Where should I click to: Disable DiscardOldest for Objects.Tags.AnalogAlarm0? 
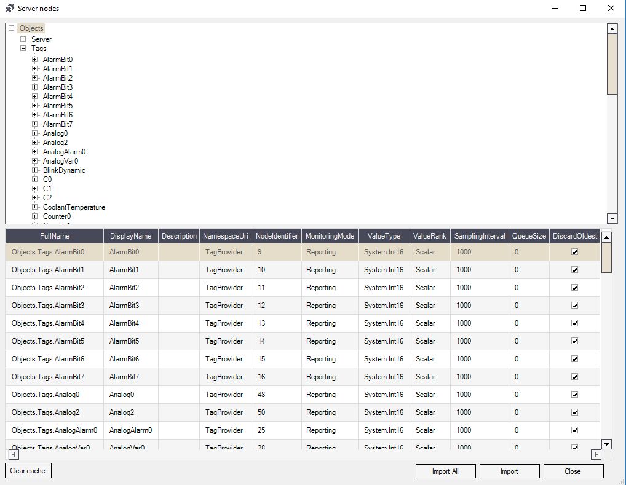coord(574,430)
